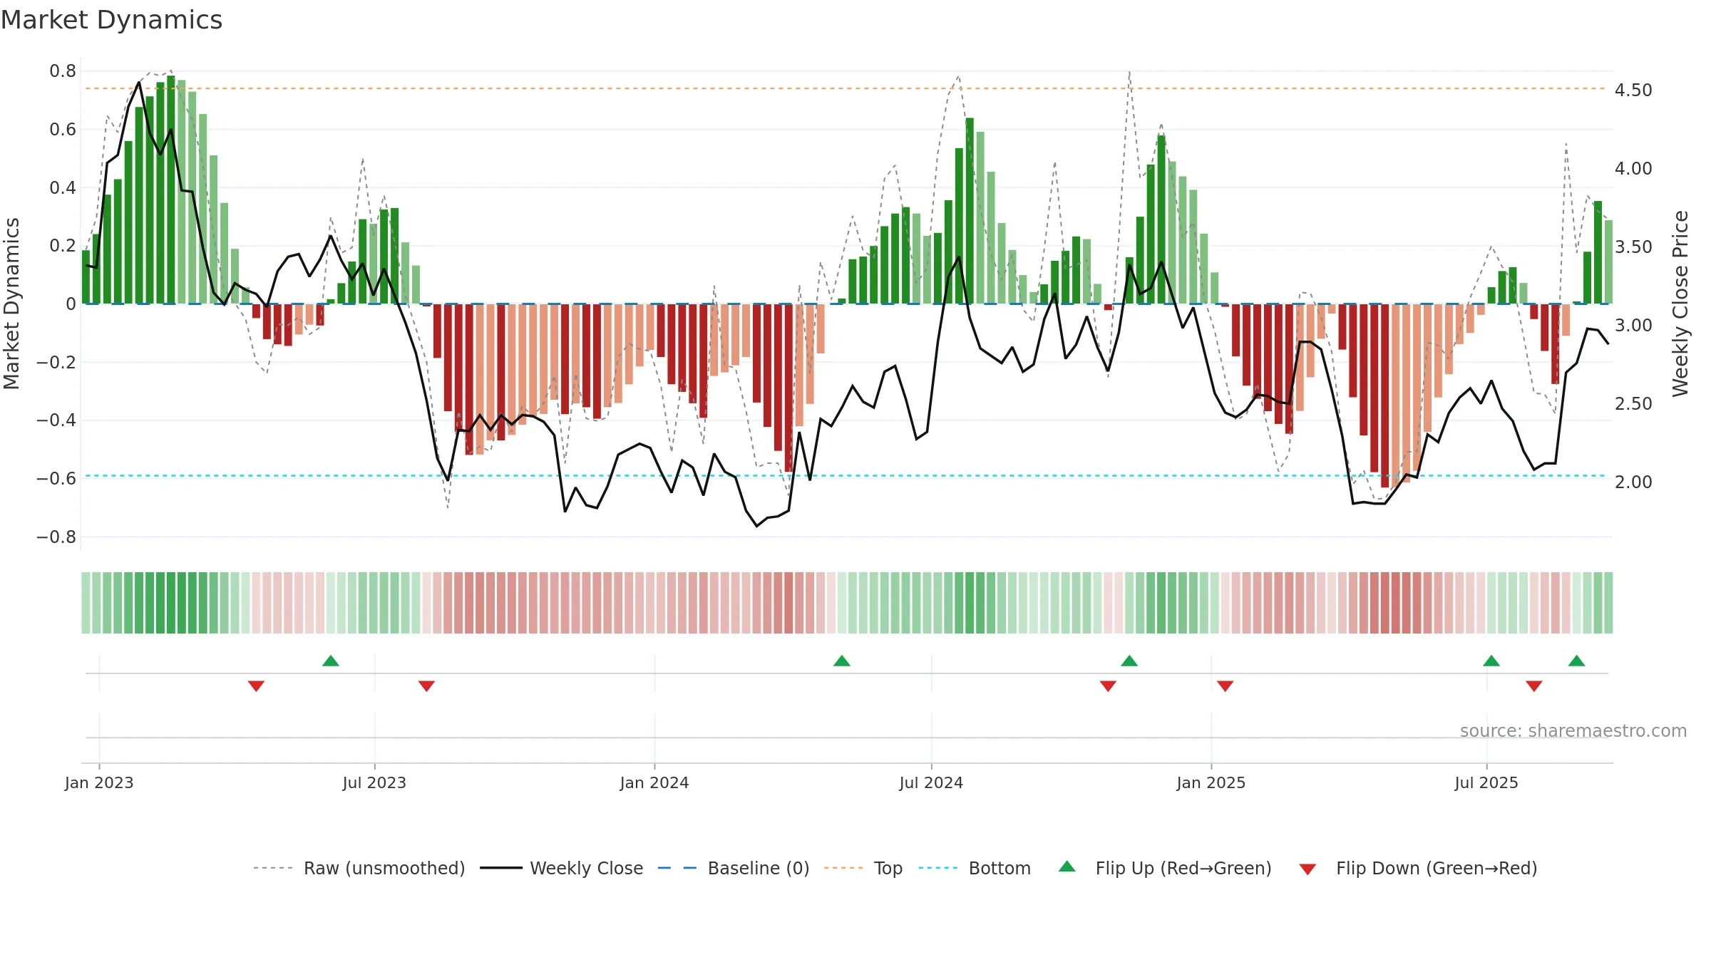This screenshot has height=962, width=1711.
Task: Toggle the Top legend entry
Action: [x=863, y=868]
